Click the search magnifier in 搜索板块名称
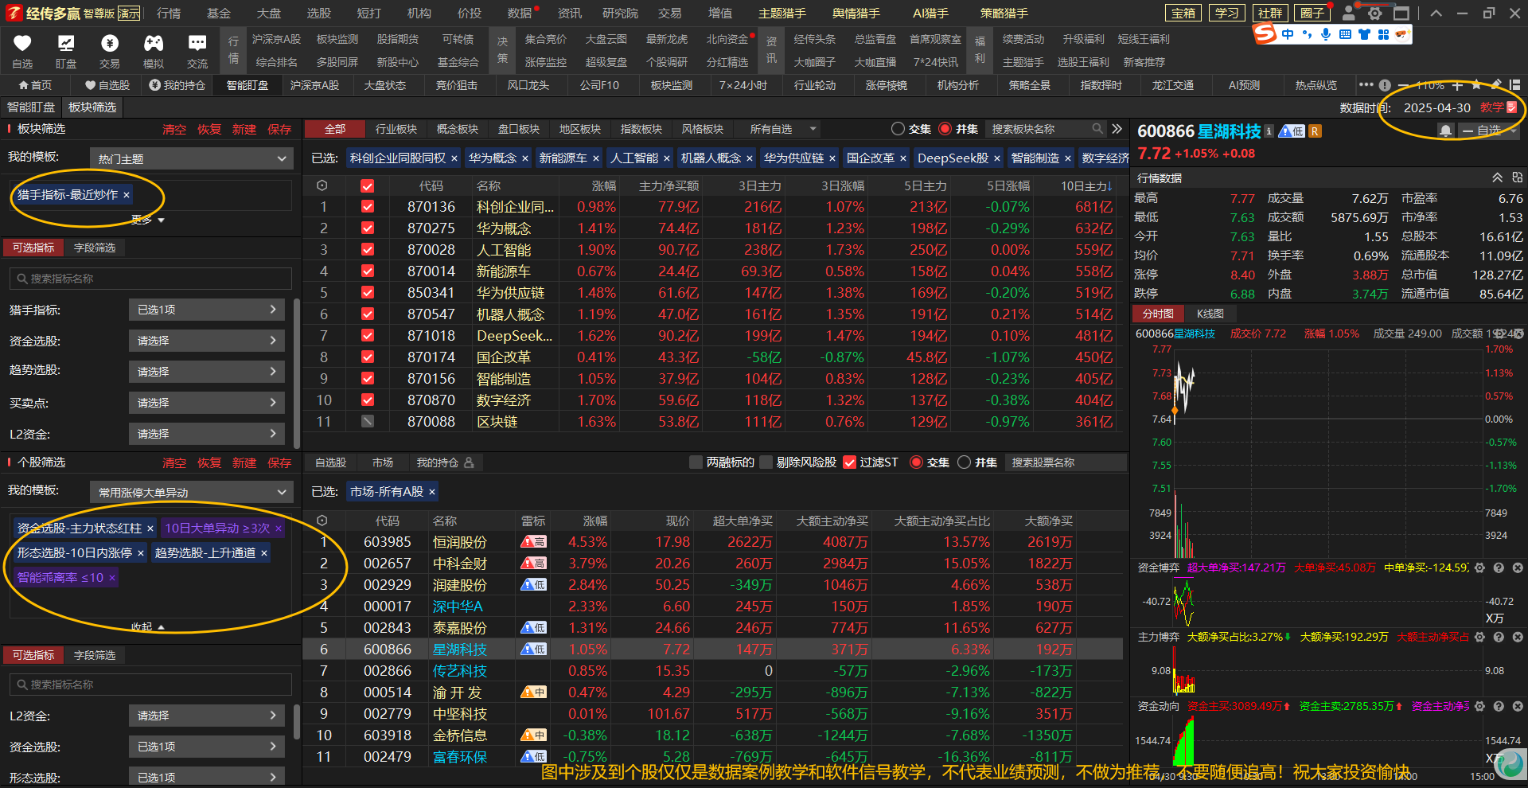 point(1097,129)
